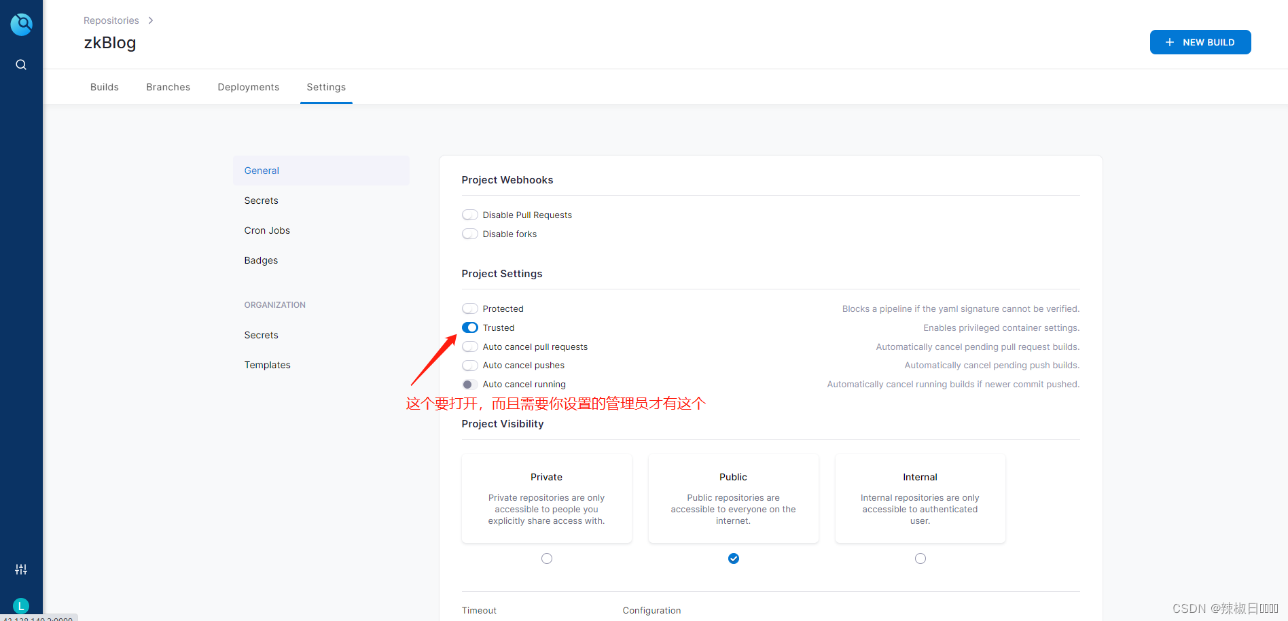
Task: Enable the Protected setting
Action: 469,308
